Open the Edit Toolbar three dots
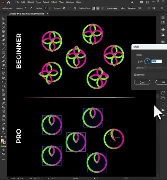This screenshot has height=180, width=167. tap(3, 160)
